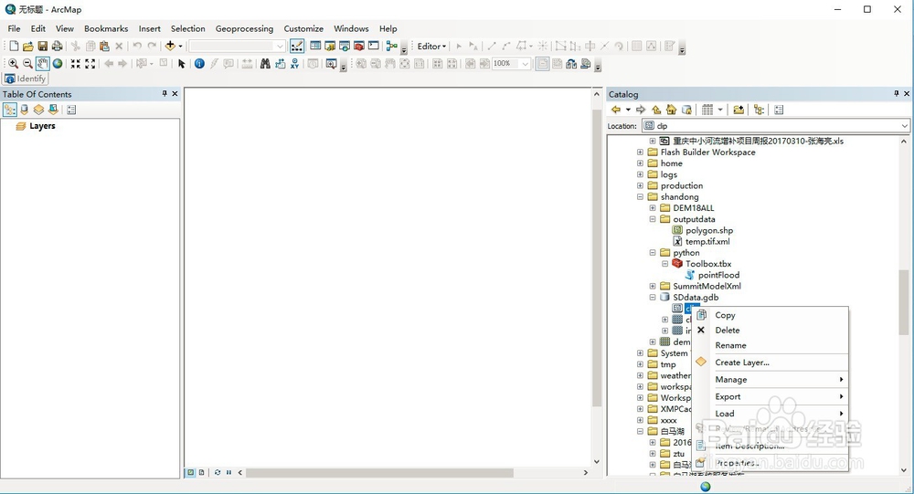This screenshot has width=914, height=494.
Task: Select polygon.shp in Catalog tree
Action: pyautogui.click(x=709, y=231)
